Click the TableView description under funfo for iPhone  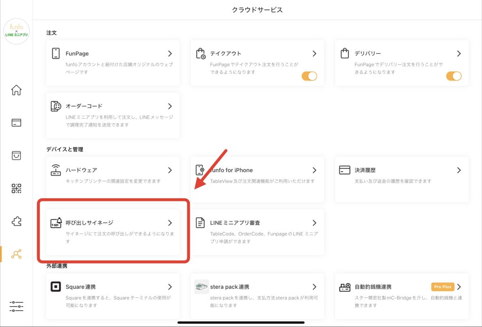(x=262, y=181)
